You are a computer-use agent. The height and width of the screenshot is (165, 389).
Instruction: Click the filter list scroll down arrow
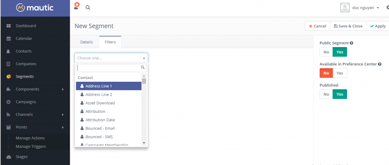click(x=144, y=143)
